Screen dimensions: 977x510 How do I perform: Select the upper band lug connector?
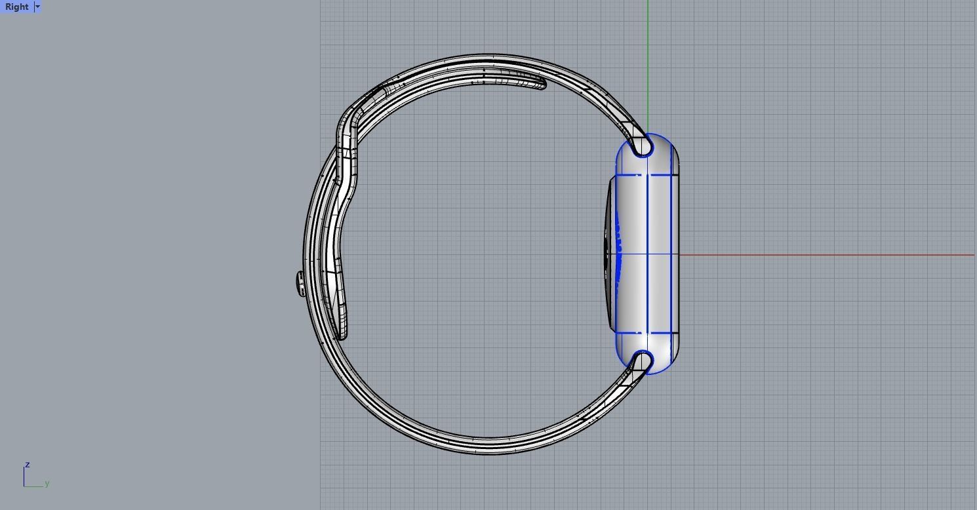point(642,146)
